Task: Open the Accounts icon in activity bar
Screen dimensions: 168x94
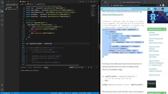Action: tap(2, 85)
